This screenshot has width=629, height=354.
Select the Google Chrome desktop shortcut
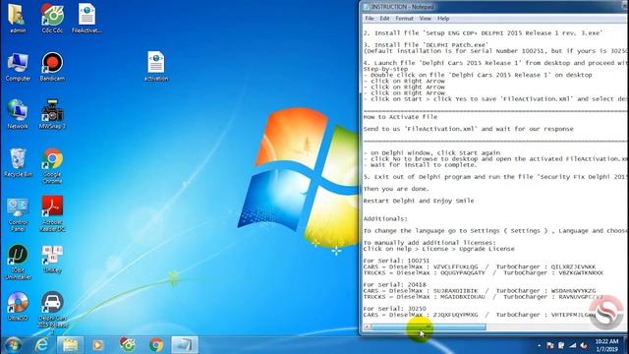52,165
